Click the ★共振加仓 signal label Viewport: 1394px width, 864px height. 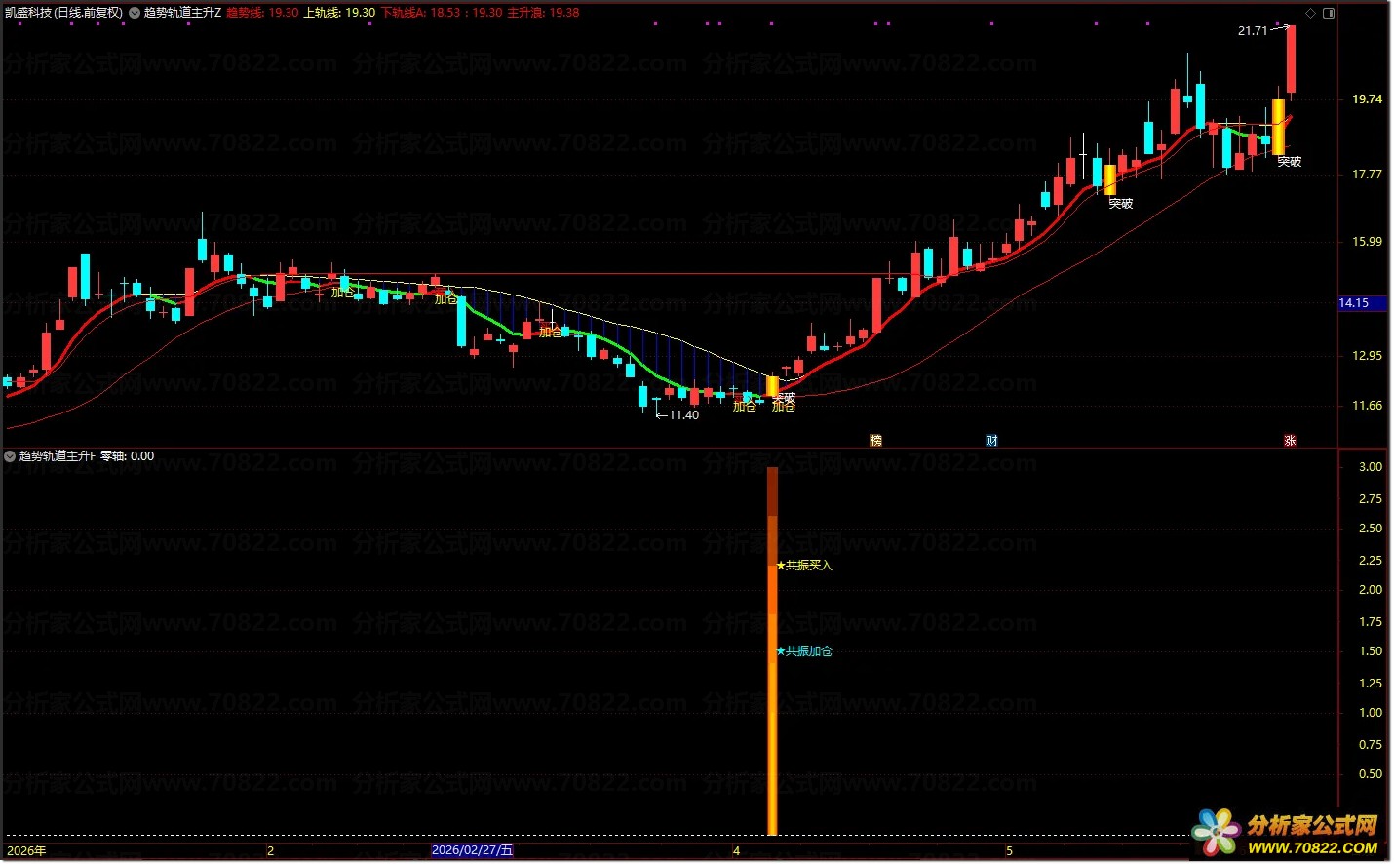click(804, 651)
